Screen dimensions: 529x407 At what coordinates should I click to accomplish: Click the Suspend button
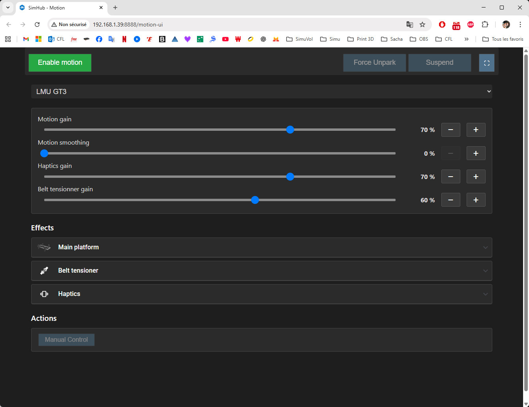coord(439,63)
